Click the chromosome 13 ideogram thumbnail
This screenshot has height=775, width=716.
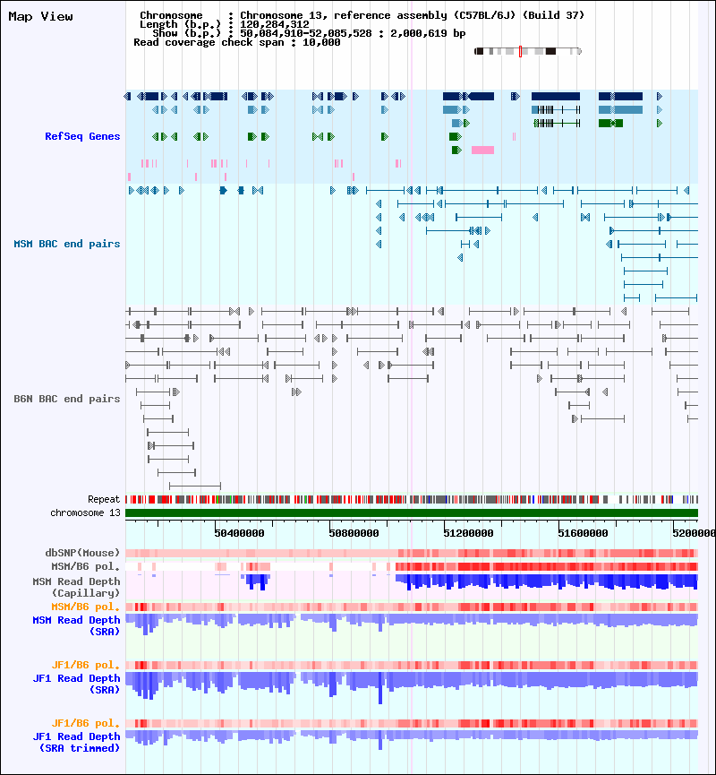coord(528,51)
